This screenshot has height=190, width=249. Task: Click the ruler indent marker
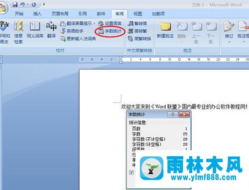[x=121, y=60]
